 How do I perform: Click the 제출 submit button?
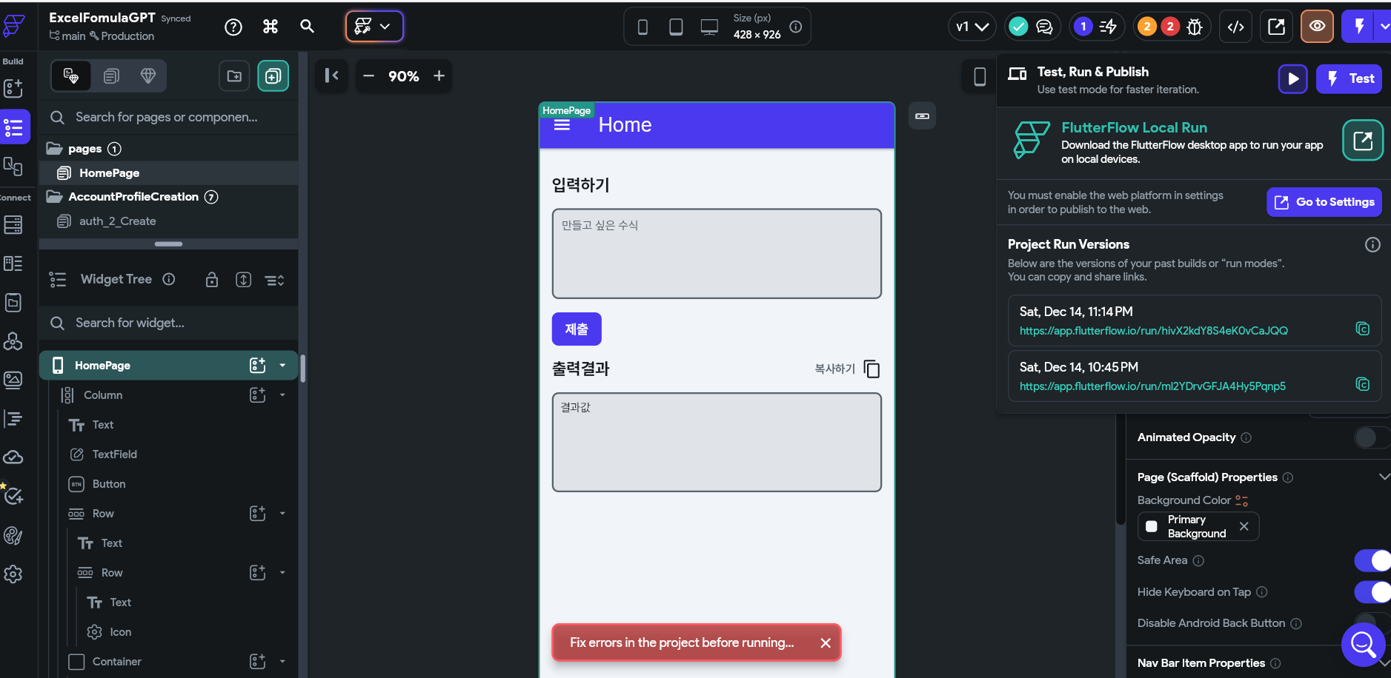point(577,329)
